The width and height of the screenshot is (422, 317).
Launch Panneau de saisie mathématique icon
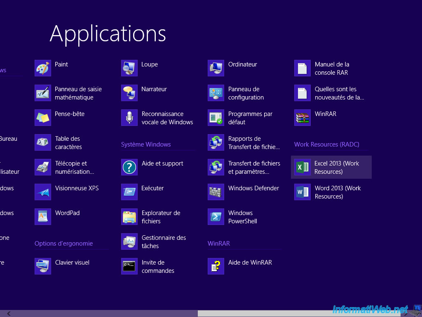(x=43, y=93)
